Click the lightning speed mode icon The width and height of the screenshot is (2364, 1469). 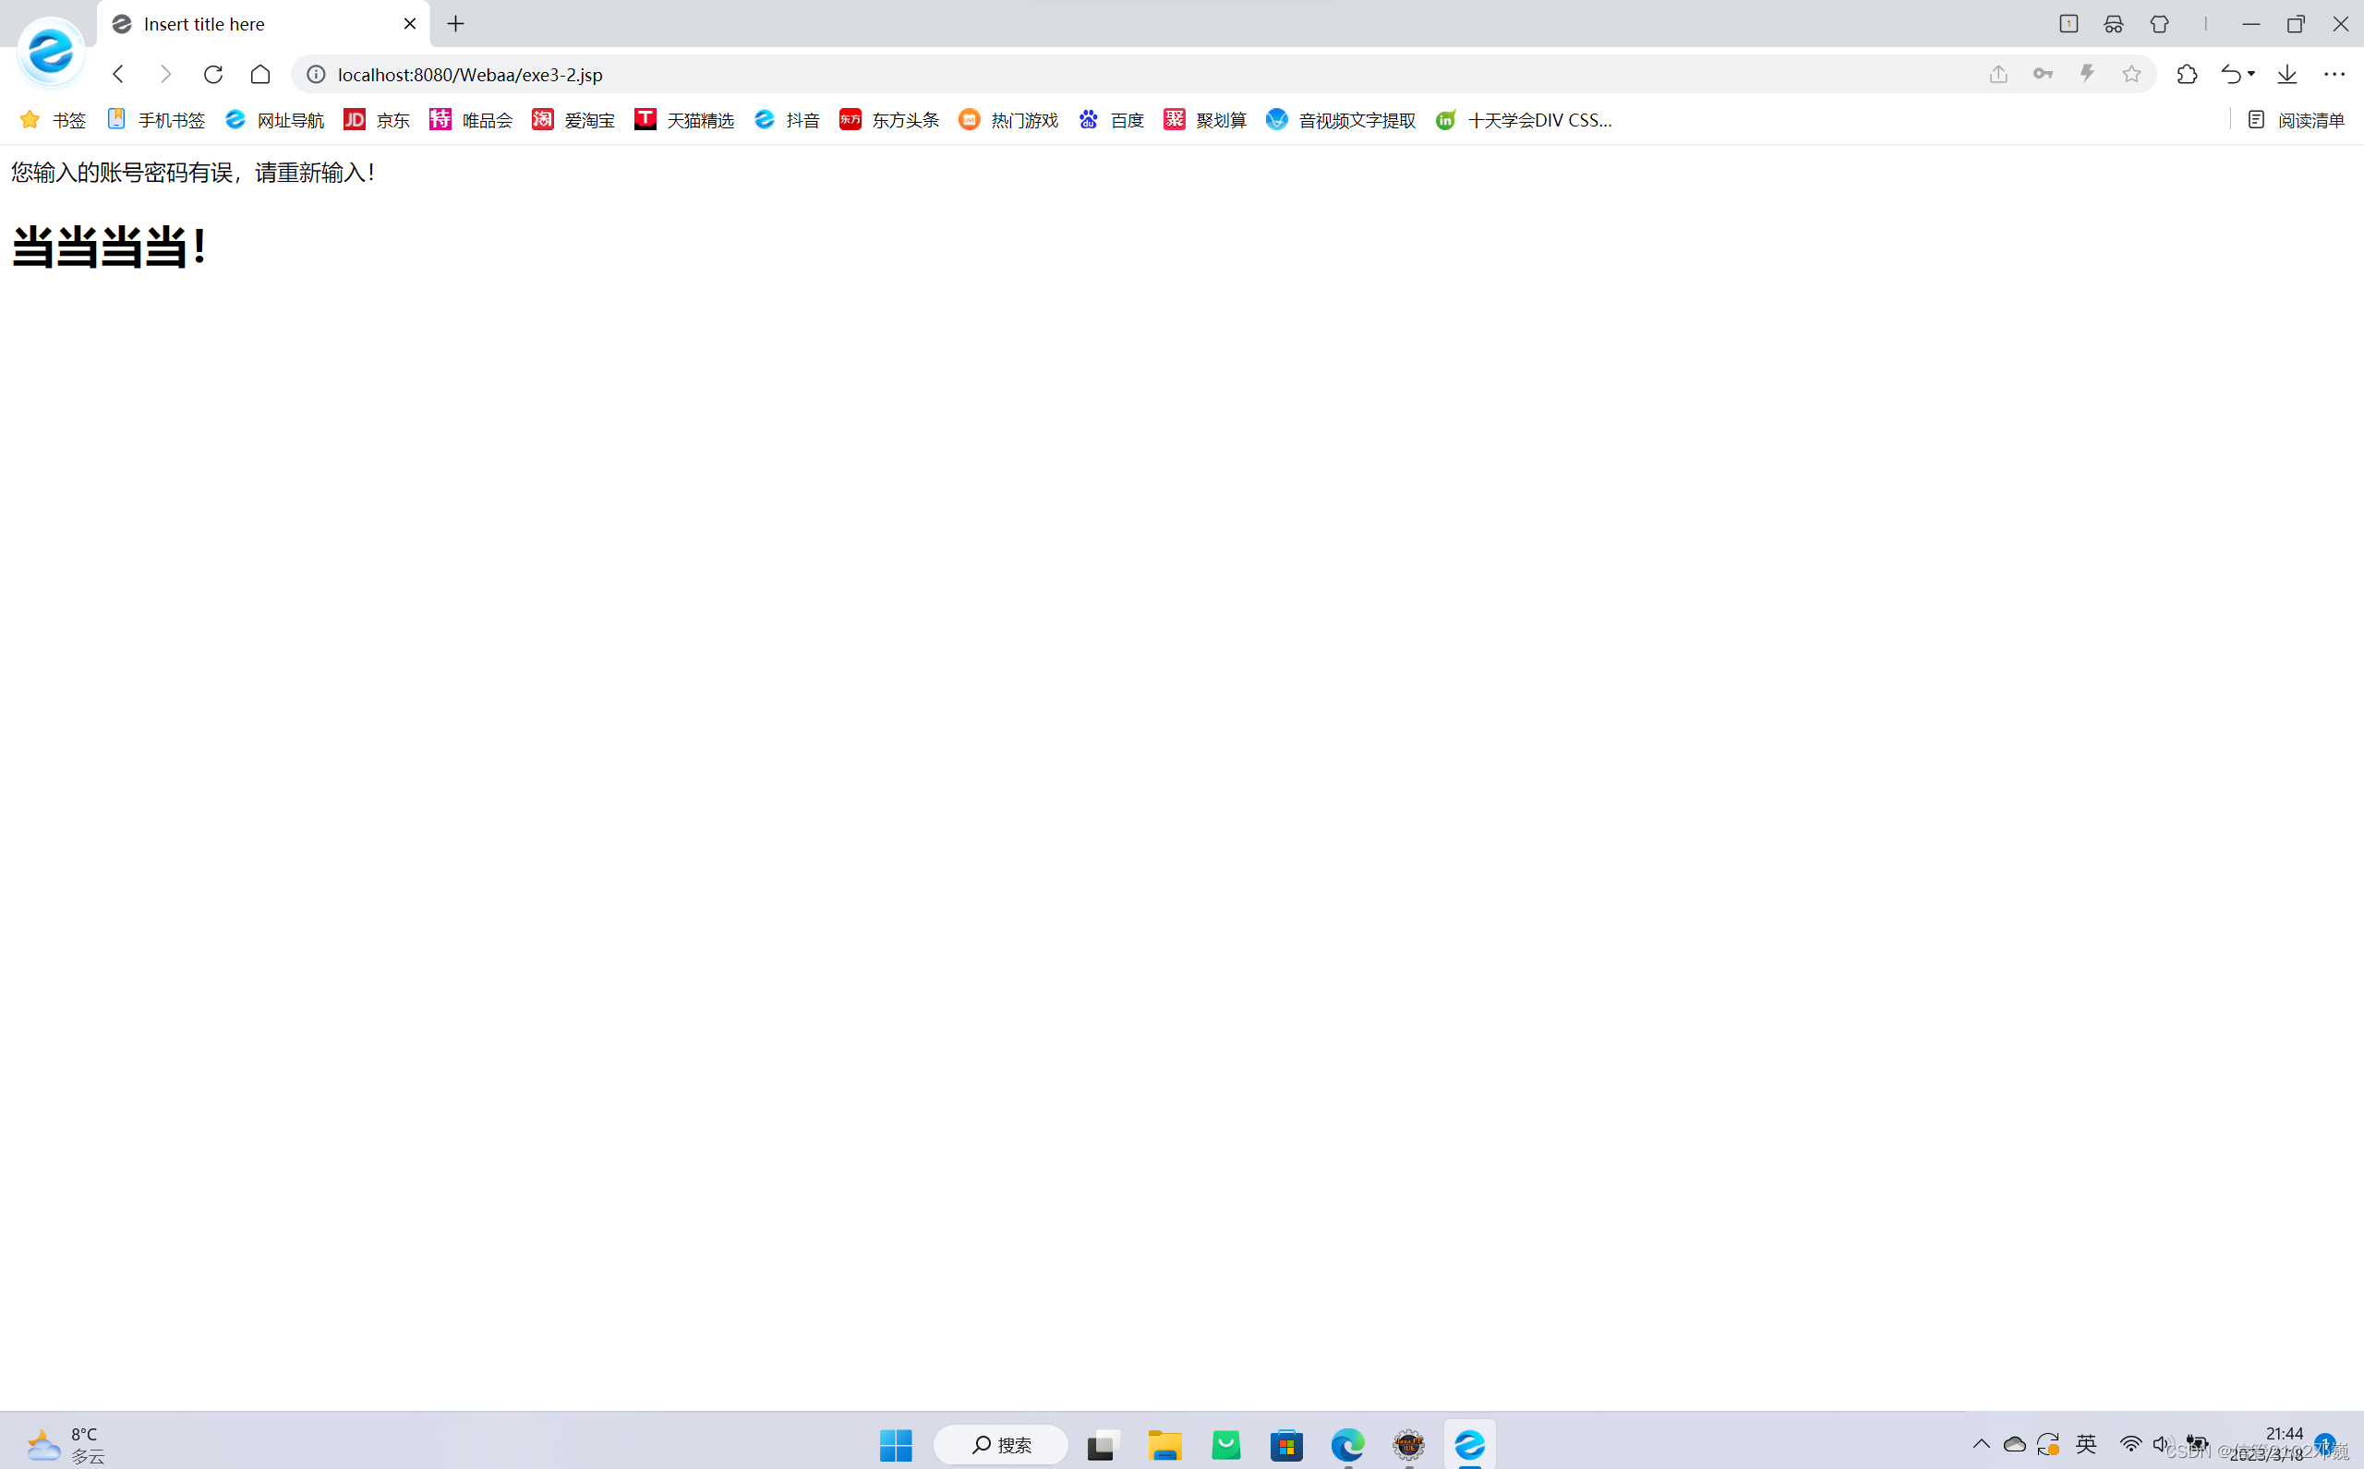[2087, 75]
